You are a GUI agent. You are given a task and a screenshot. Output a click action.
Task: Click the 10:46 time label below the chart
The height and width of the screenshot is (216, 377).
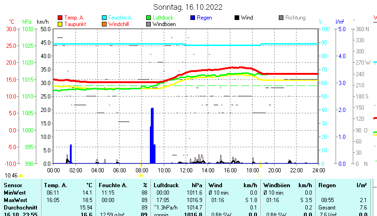pos(11,175)
